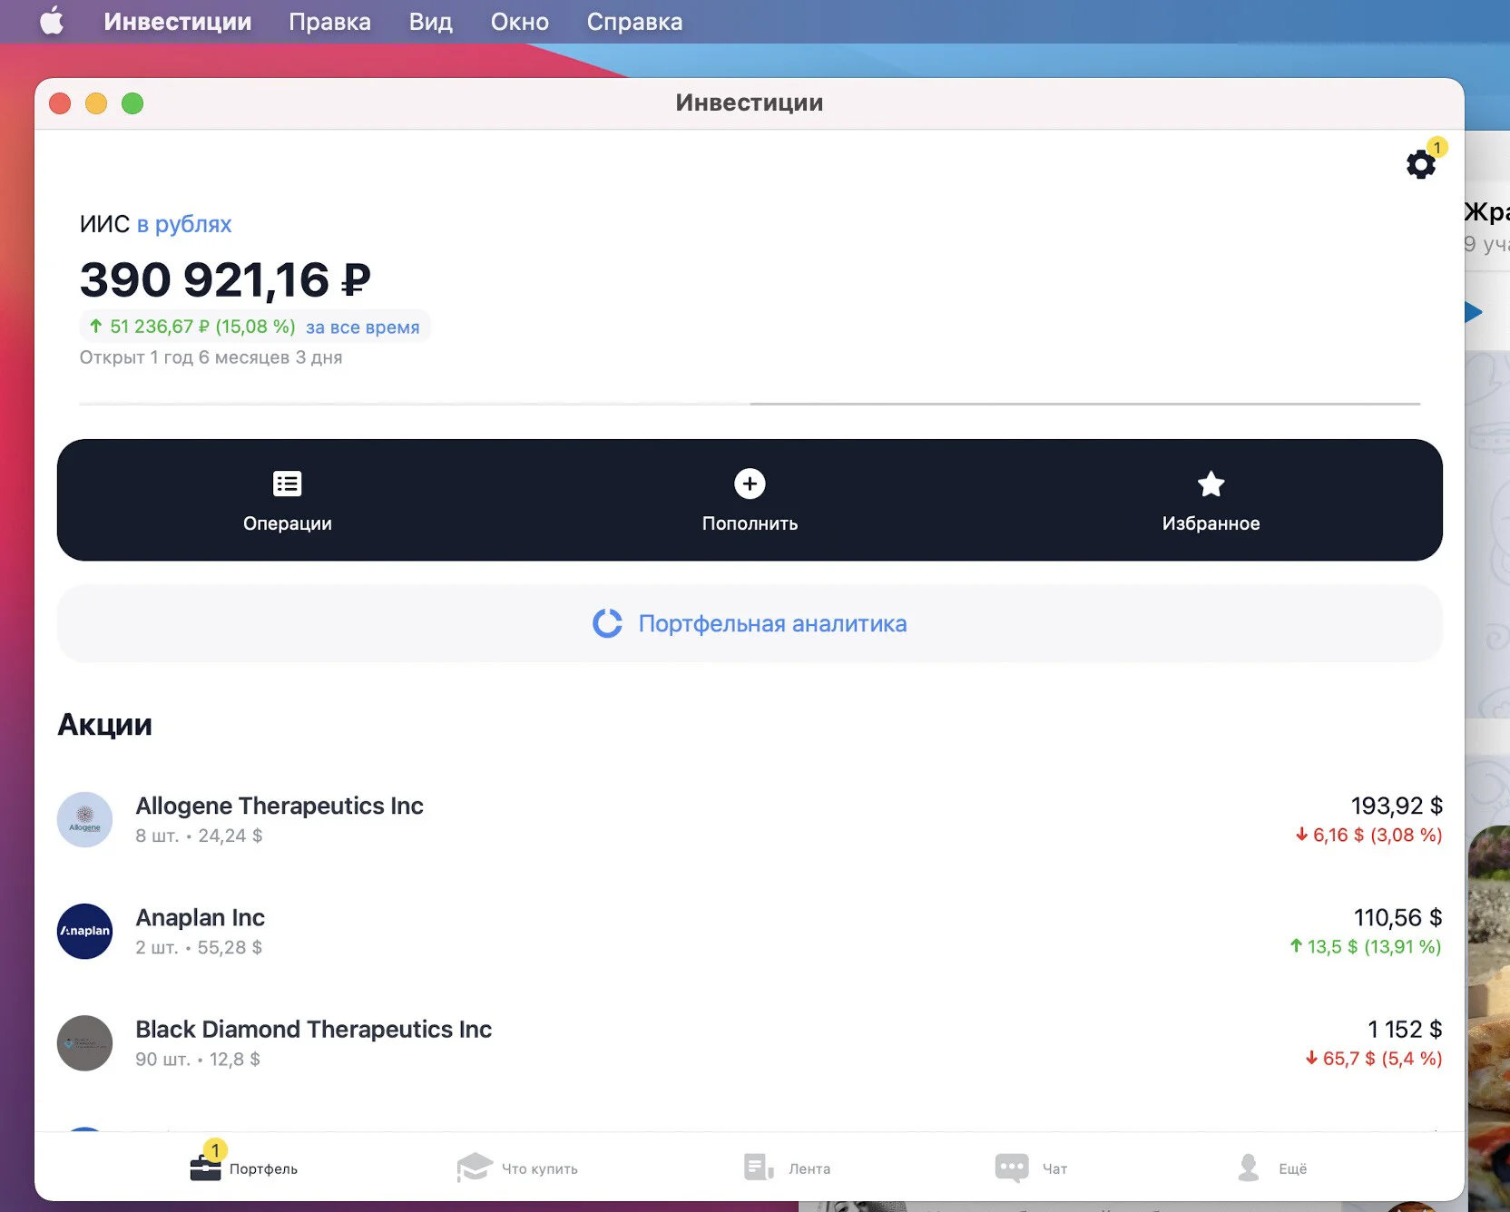
Task: Open the Правка menu
Action: (329, 22)
